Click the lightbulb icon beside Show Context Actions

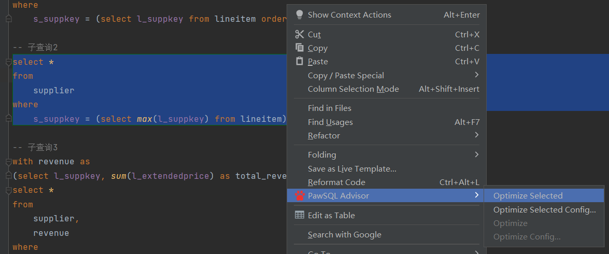(x=300, y=15)
